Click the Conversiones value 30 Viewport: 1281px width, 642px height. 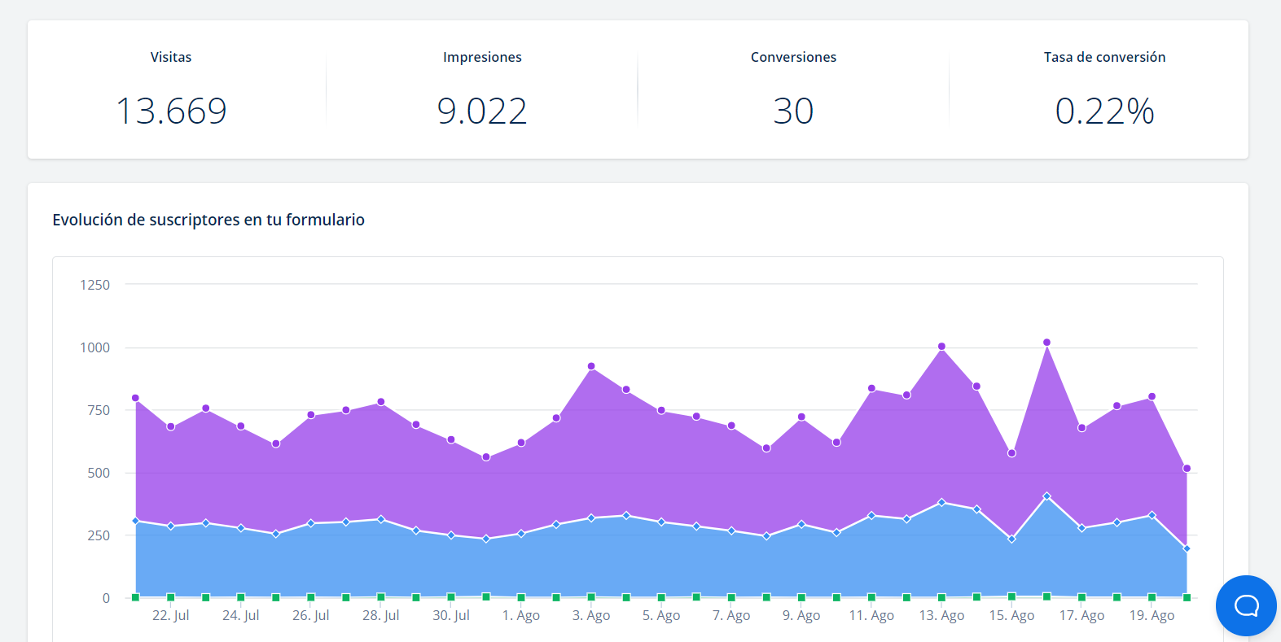[793, 111]
